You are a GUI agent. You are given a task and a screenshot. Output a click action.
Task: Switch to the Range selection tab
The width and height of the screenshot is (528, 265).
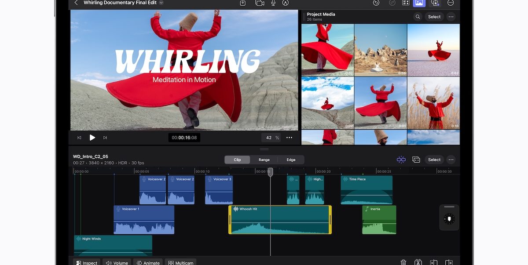(264, 160)
